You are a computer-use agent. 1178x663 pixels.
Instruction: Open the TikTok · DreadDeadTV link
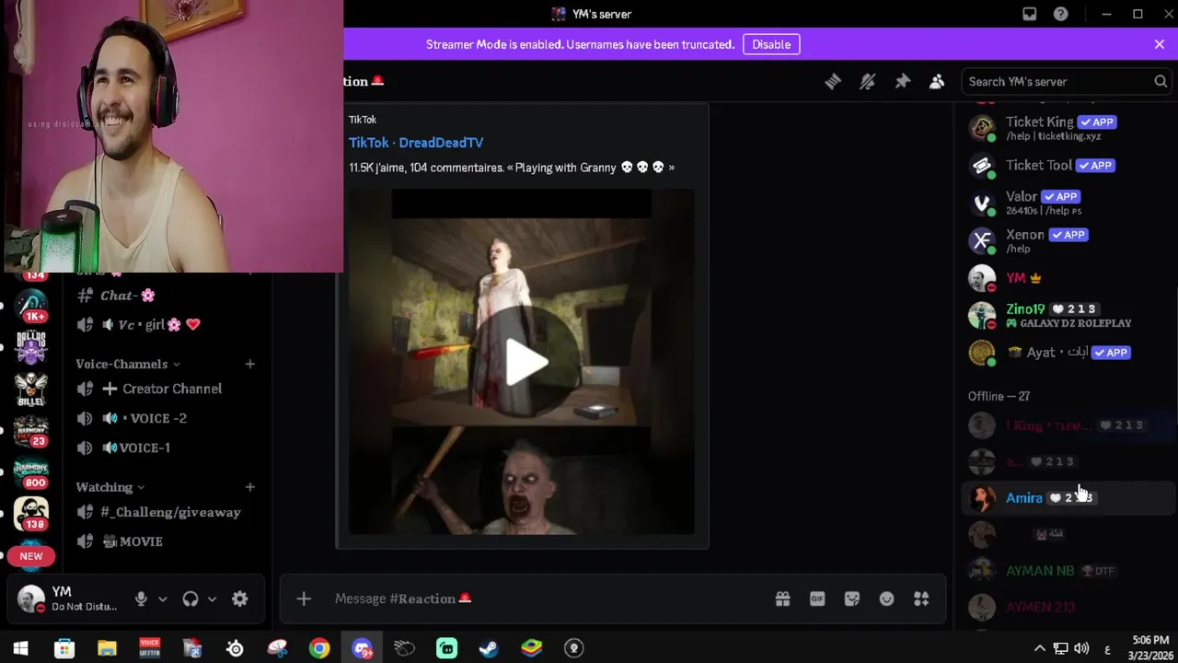[x=416, y=143]
